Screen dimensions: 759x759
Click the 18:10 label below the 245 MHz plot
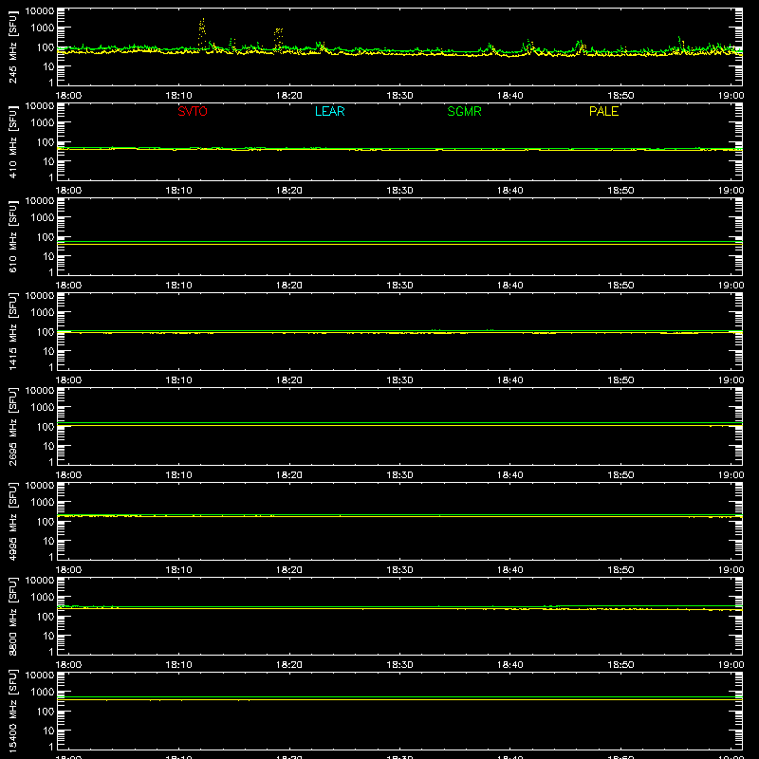[x=178, y=96]
